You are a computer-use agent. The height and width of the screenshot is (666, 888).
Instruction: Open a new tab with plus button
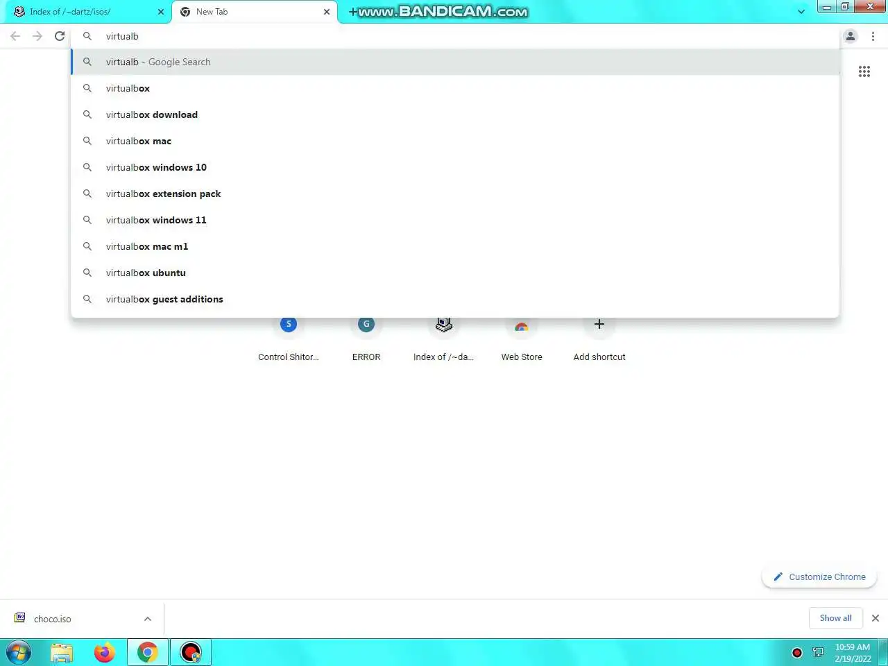pyautogui.click(x=353, y=12)
